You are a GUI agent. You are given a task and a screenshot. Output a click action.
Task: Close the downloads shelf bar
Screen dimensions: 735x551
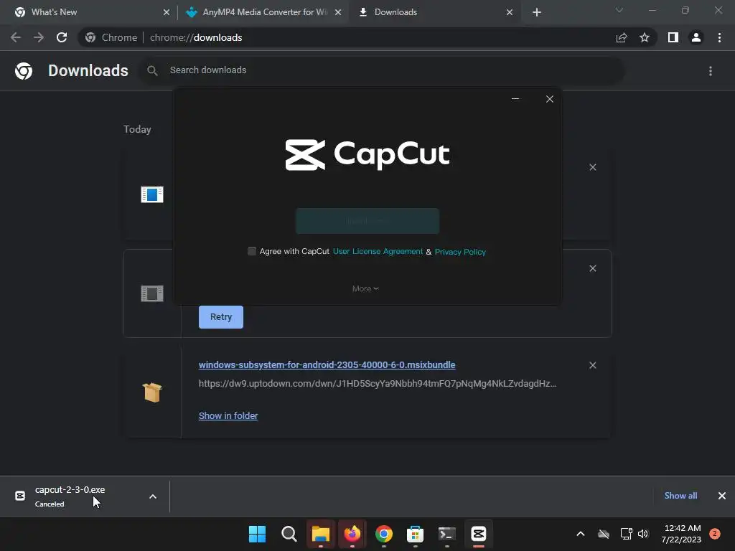coord(722,496)
